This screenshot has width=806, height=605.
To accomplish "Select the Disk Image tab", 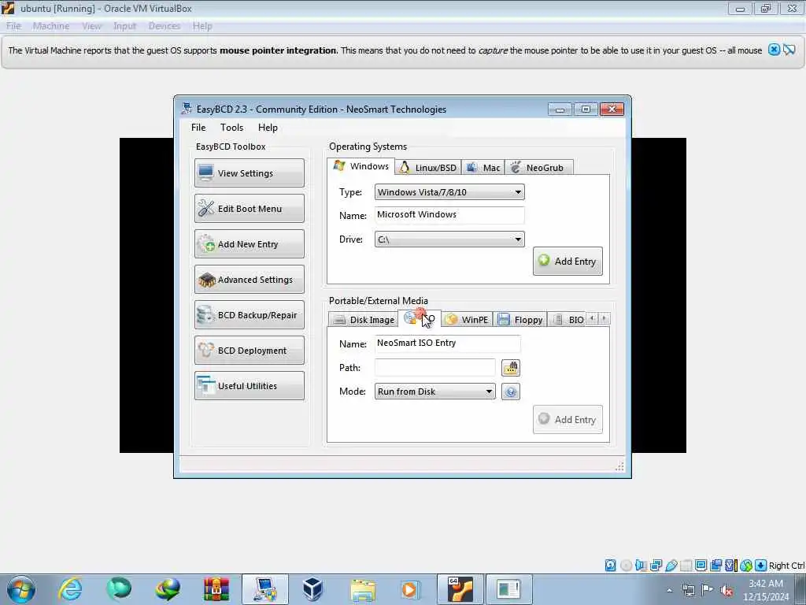I will tap(364, 320).
